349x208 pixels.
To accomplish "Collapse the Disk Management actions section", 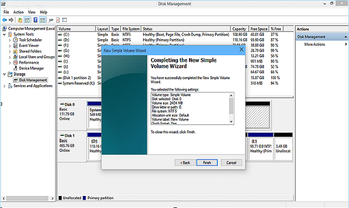I will point(346,37).
